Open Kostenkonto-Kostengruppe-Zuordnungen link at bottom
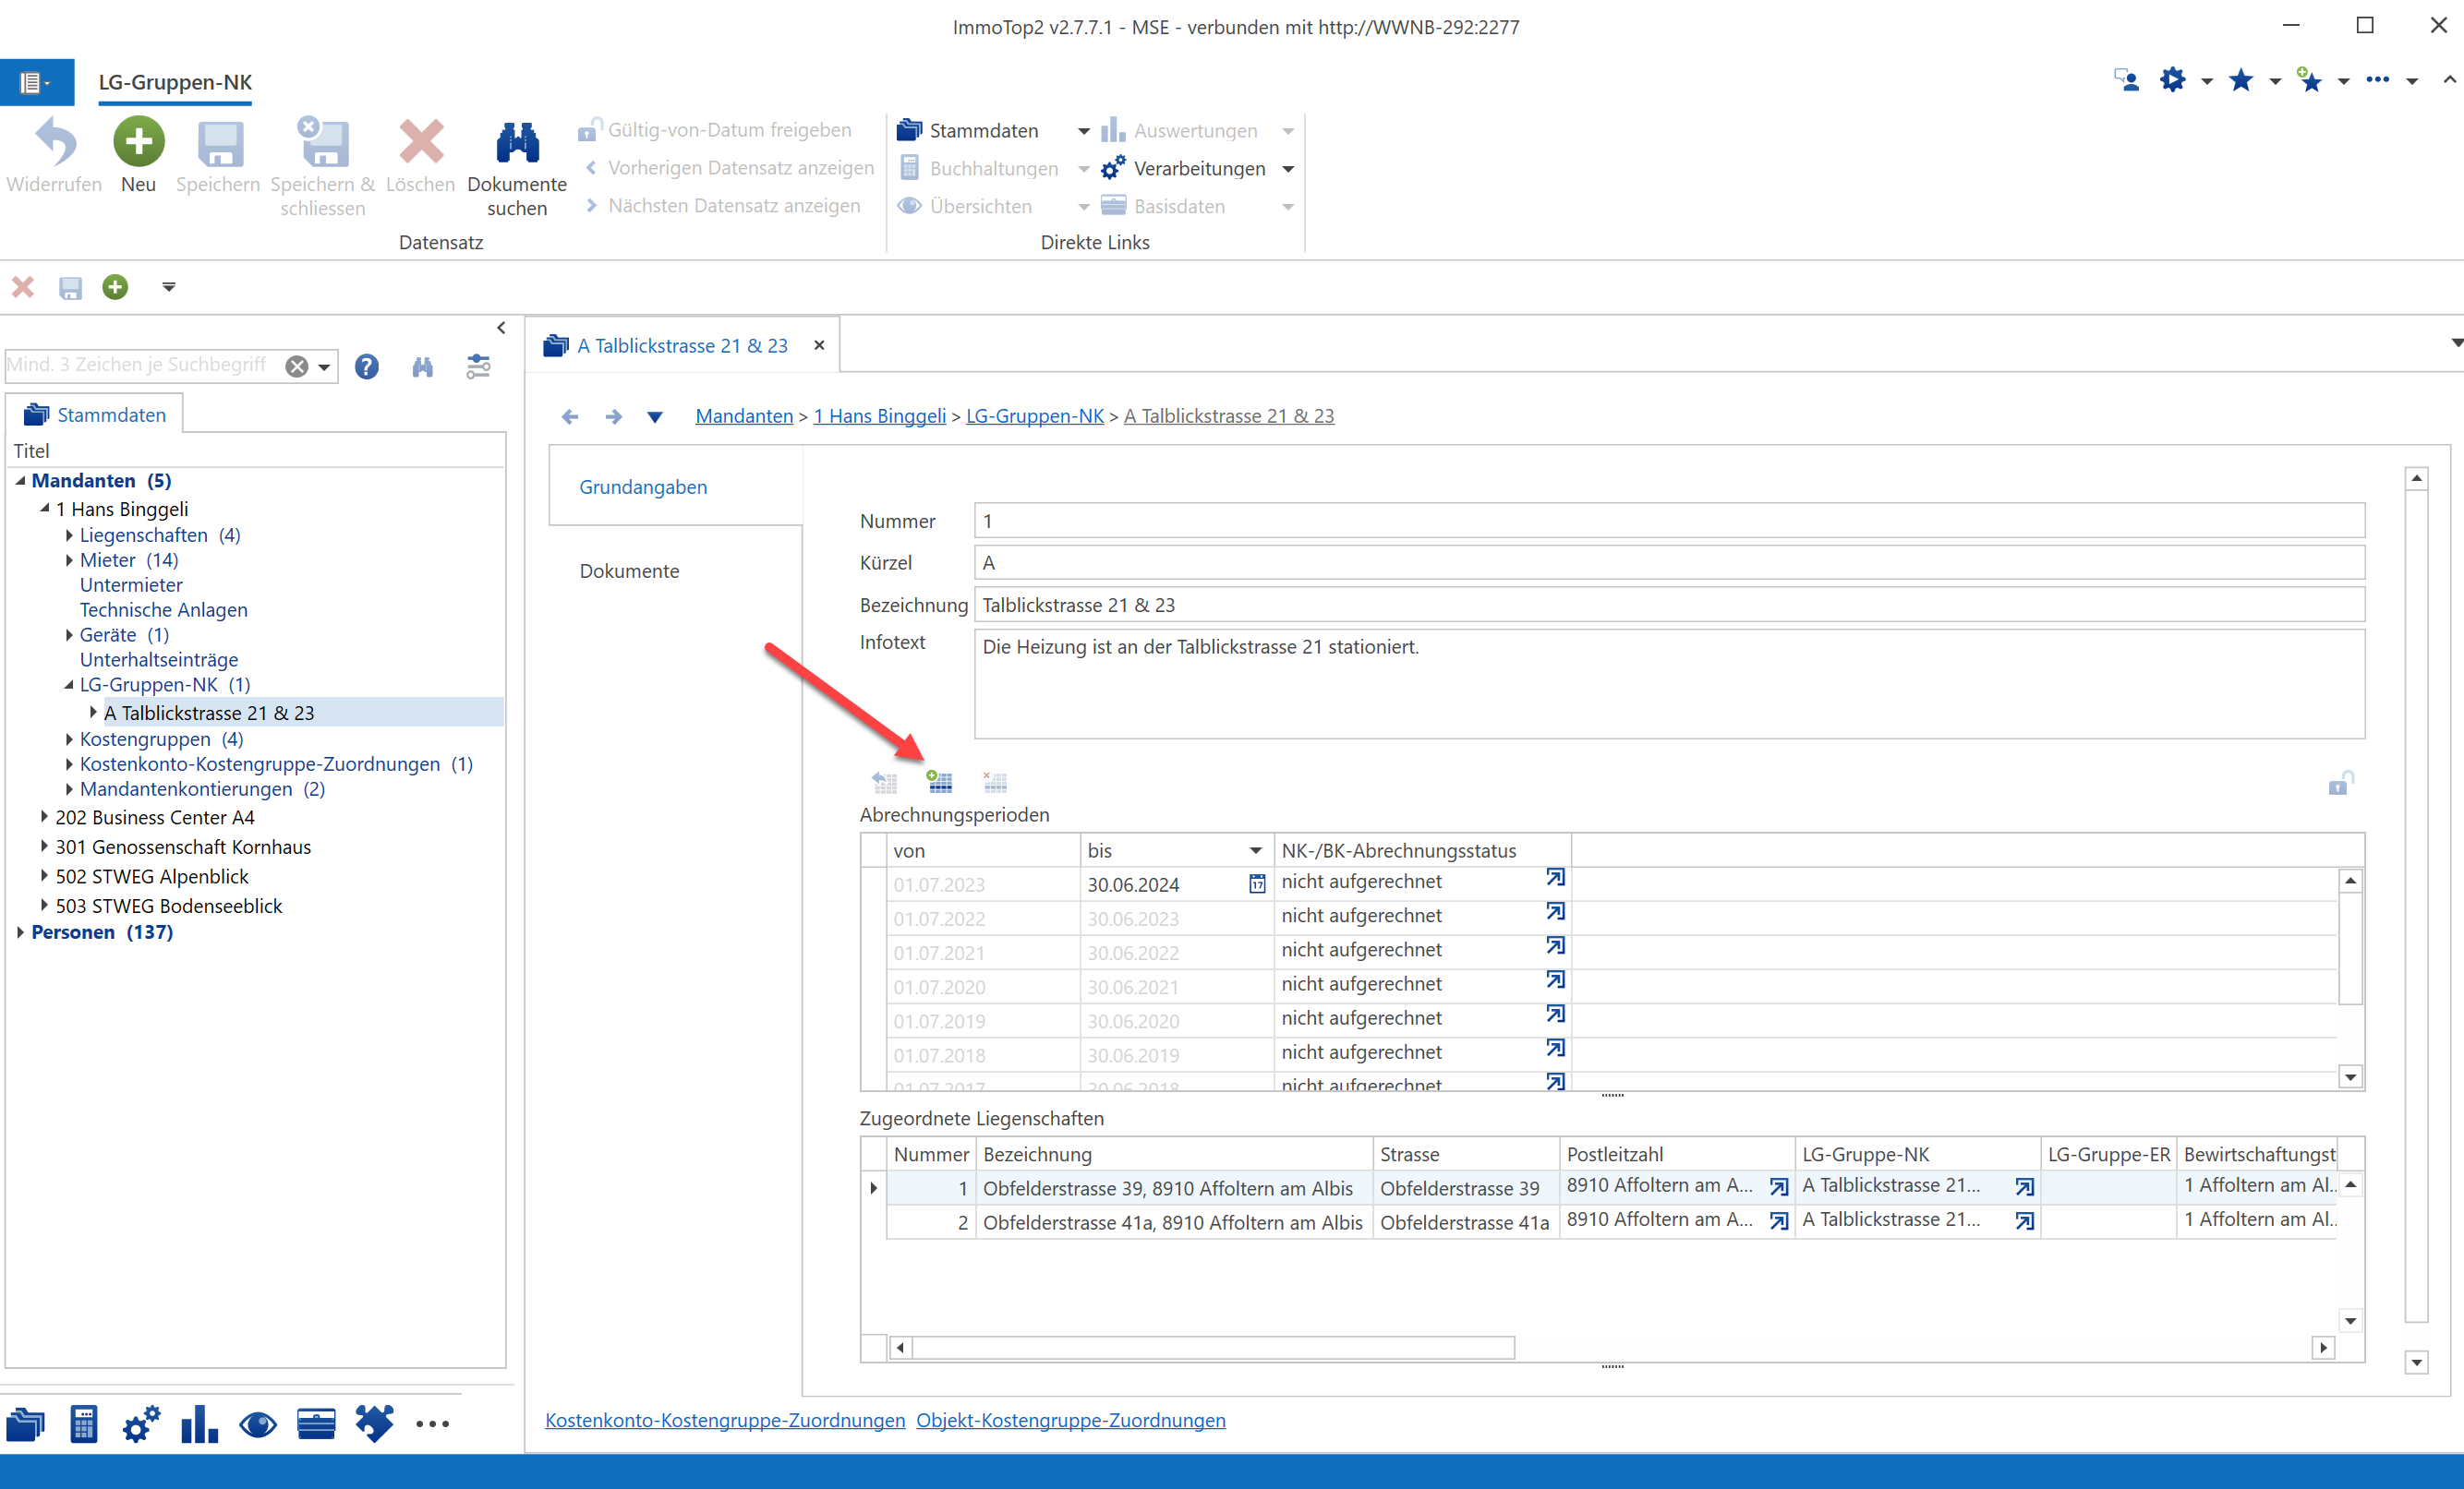 pyautogui.click(x=724, y=1420)
